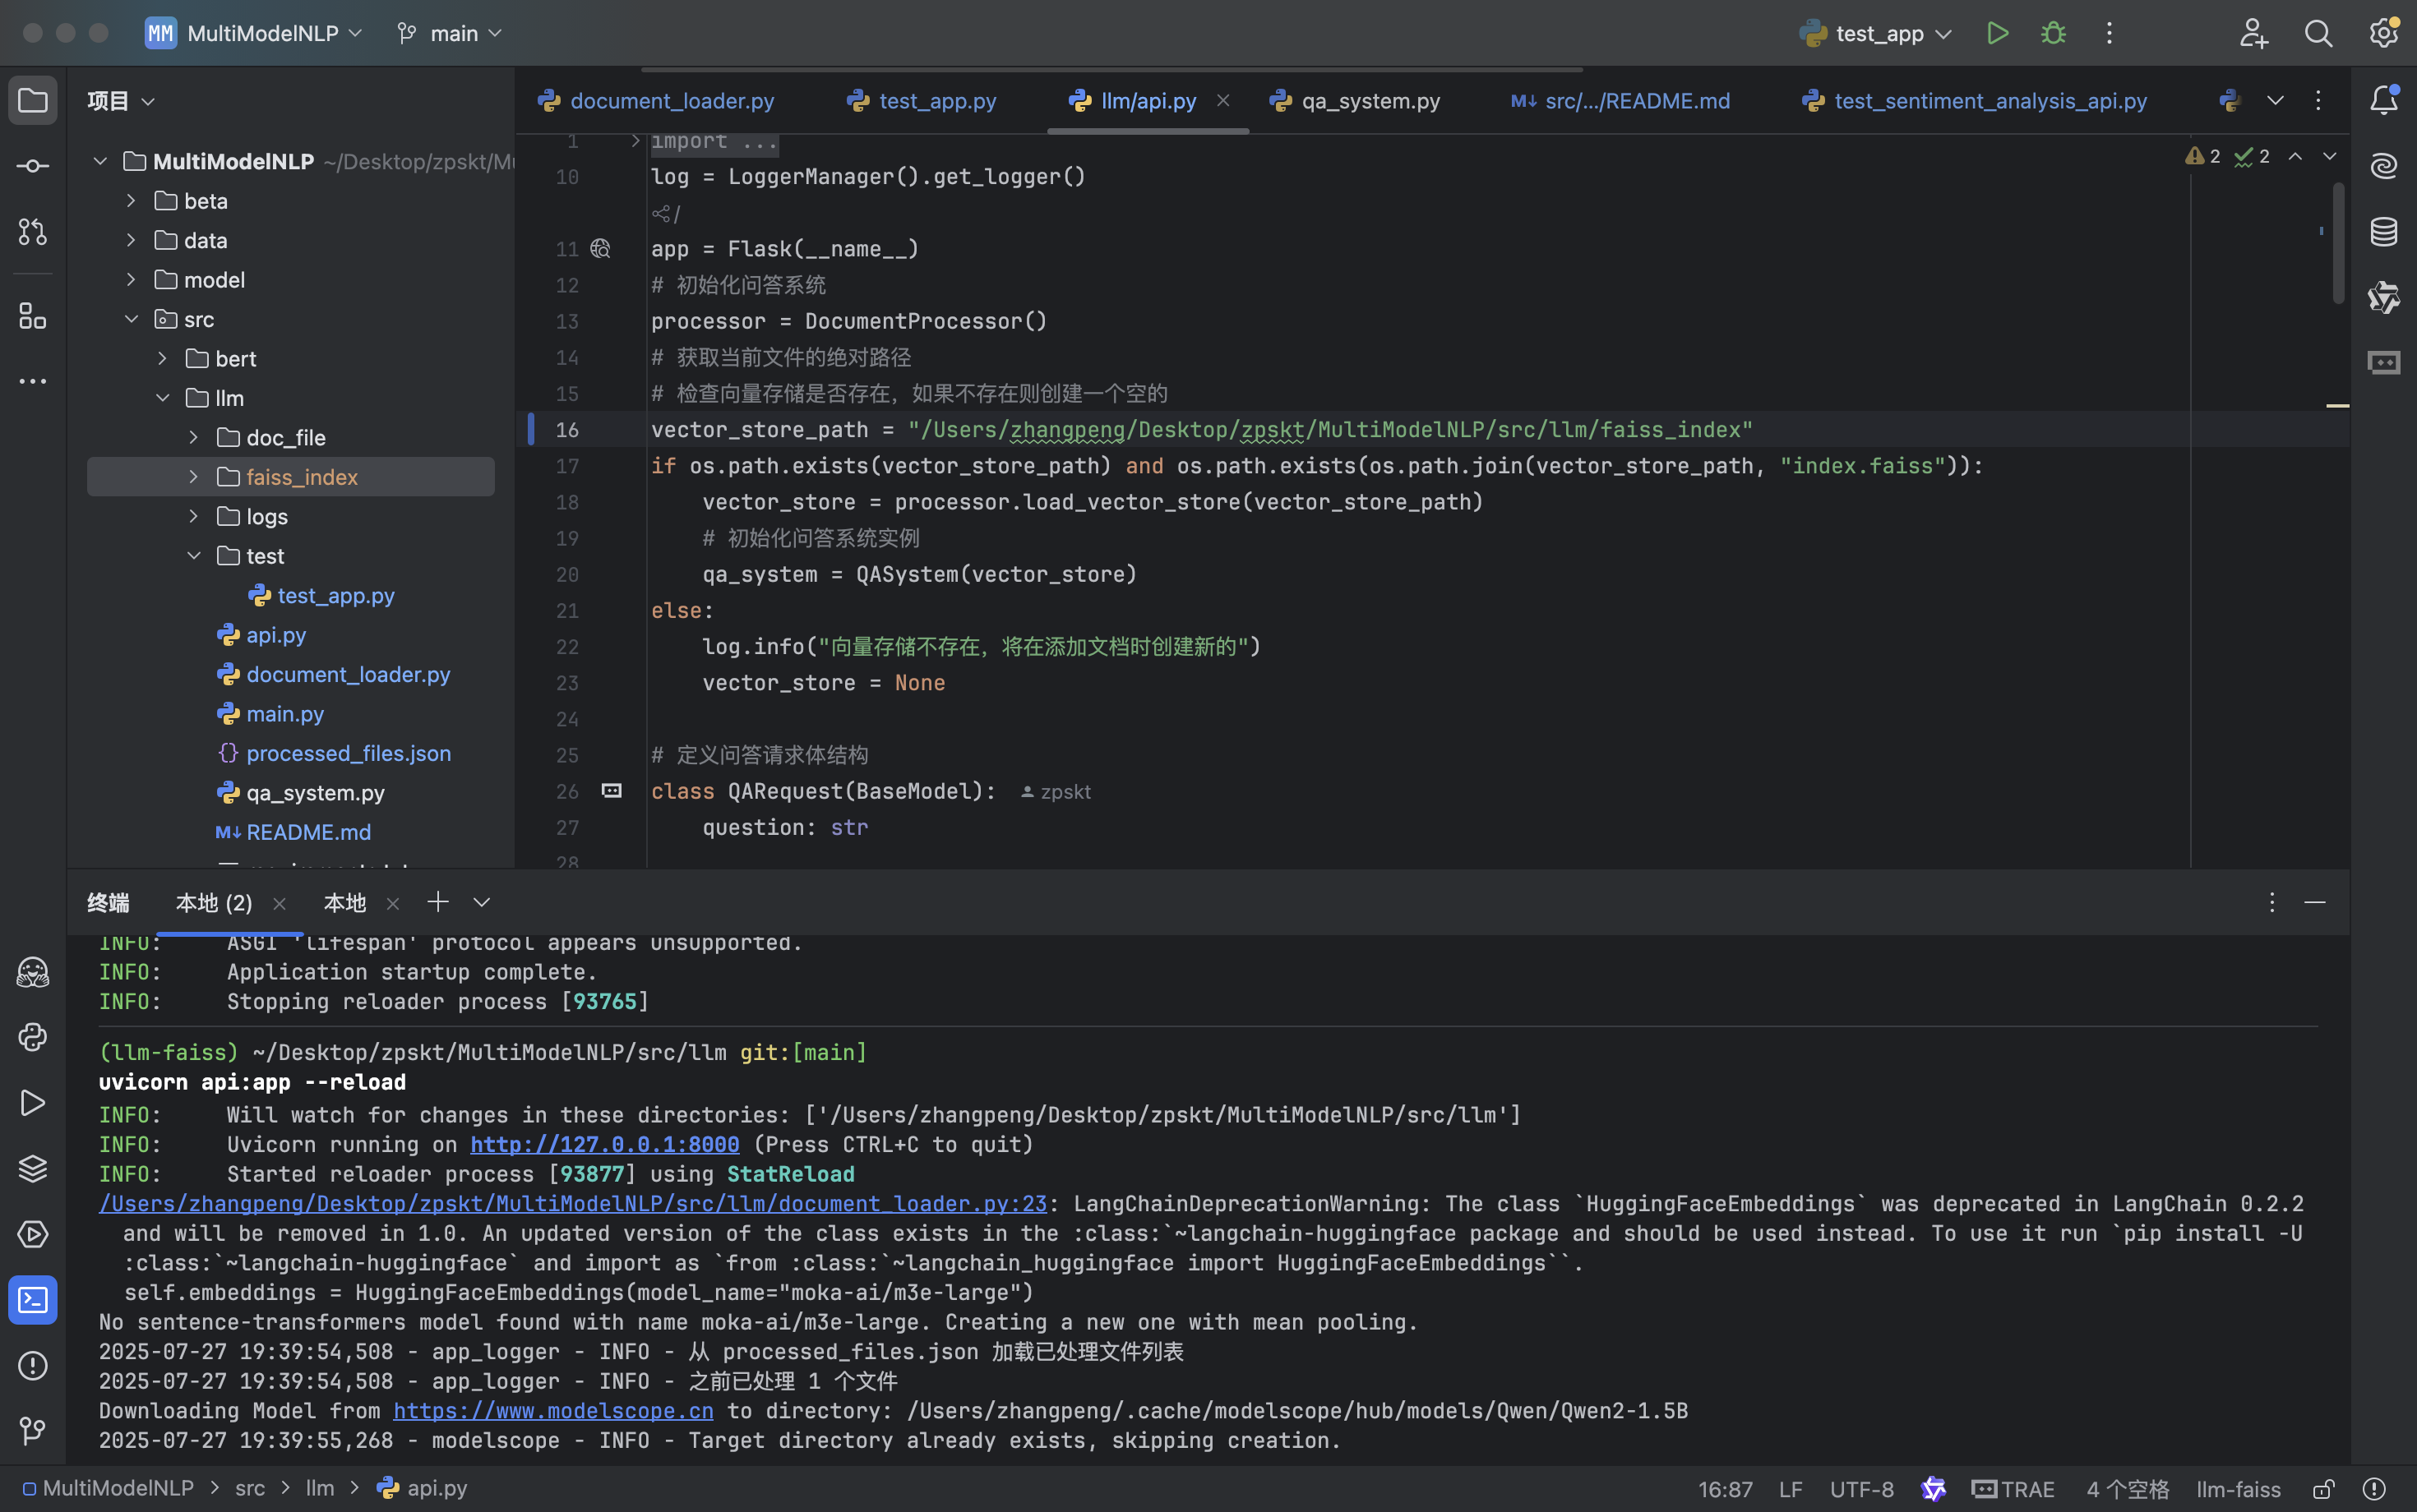Debug the test_app configuration
2417x1512 pixels.
point(2053,33)
